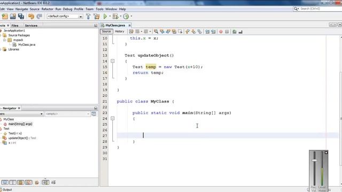Viewport: 342px width, 192px height.
Task: Minimize the Navigator window group
Action: click(x=96, y=108)
